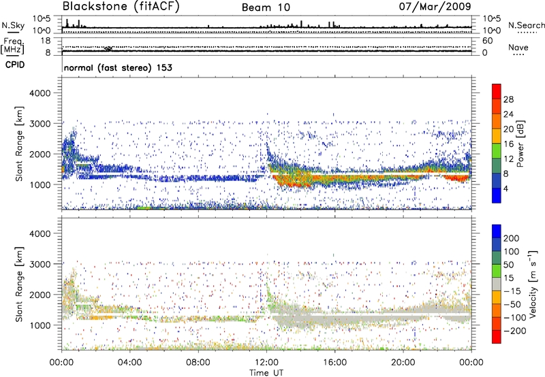
Task: Click the CPID label
Action: tap(15, 65)
